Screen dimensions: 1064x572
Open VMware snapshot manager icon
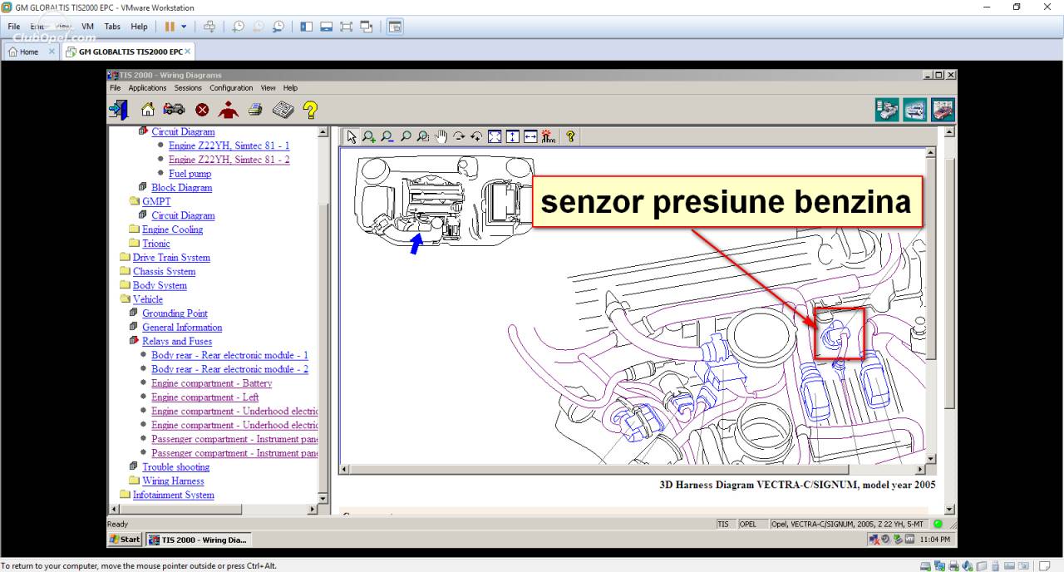(278, 27)
